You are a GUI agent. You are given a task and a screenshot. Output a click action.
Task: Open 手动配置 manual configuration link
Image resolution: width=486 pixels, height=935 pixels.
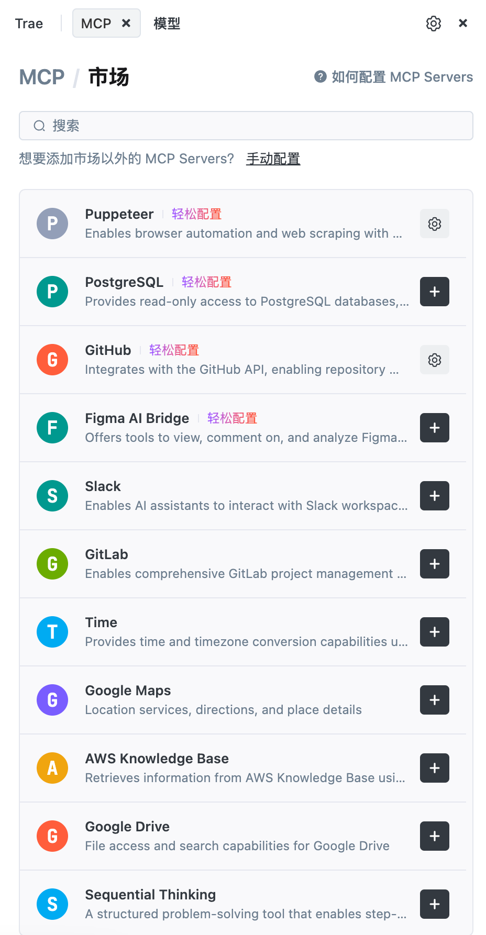click(x=273, y=158)
